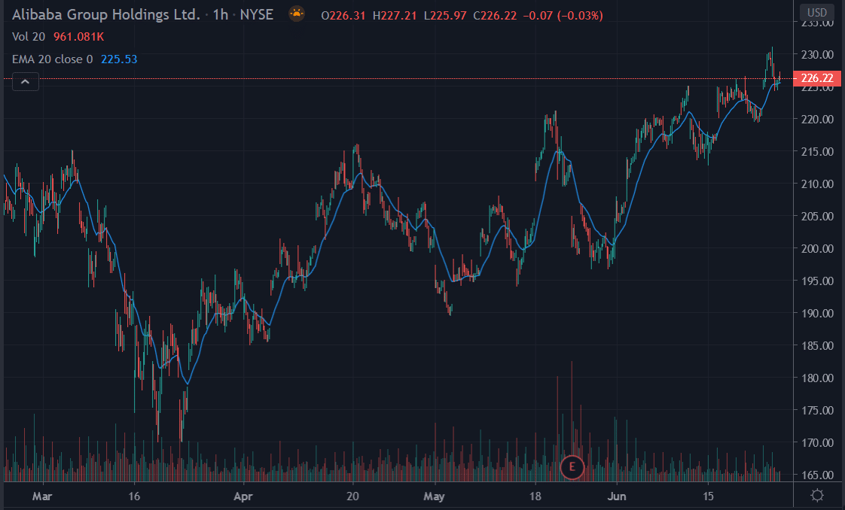Click the 170.00 price axis level
Image resolution: width=845 pixels, height=510 pixels.
(x=817, y=443)
